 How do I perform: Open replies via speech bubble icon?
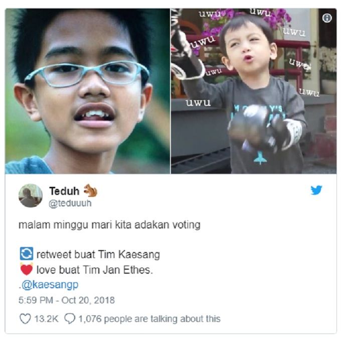tap(70, 318)
